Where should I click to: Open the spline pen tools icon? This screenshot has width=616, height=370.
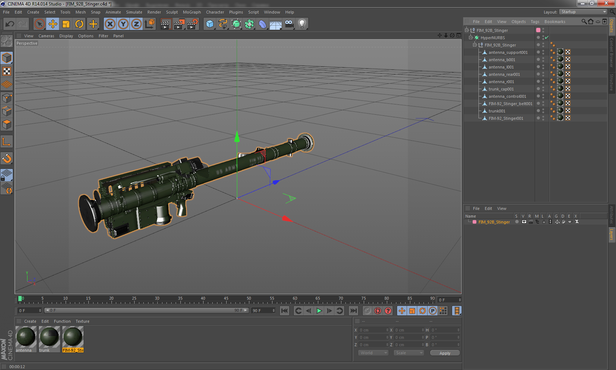[223, 24]
